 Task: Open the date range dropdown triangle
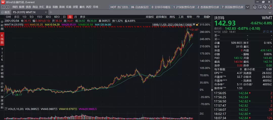click(x=194, y=25)
